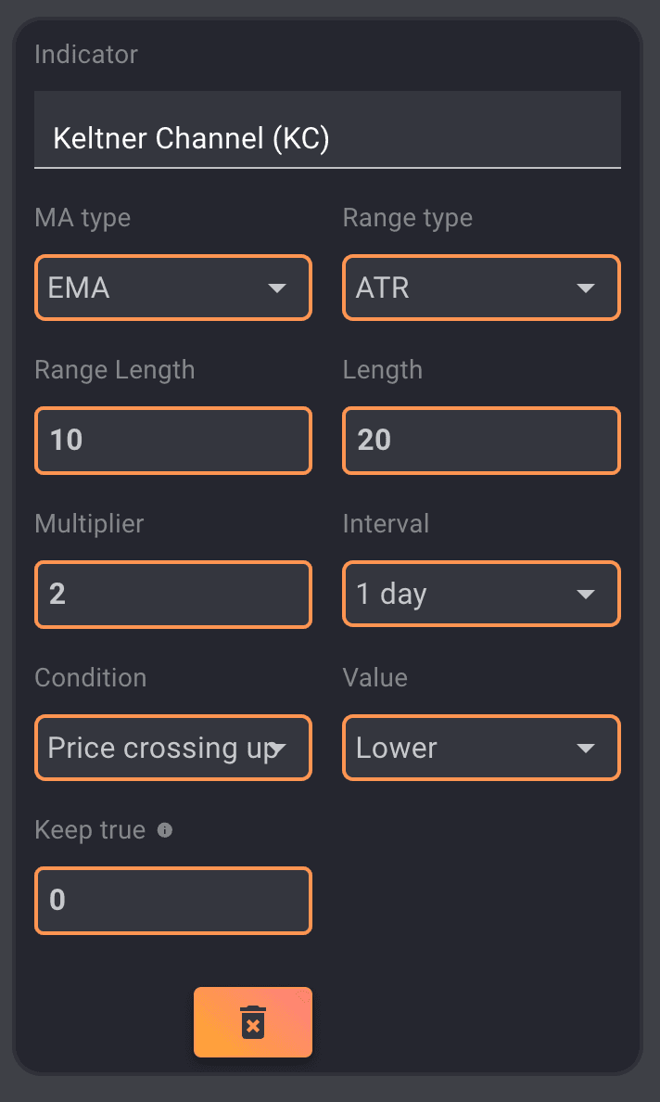Delete this indicator with the trash button
Viewport: 660px width, 1102px height.
pos(252,1021)
